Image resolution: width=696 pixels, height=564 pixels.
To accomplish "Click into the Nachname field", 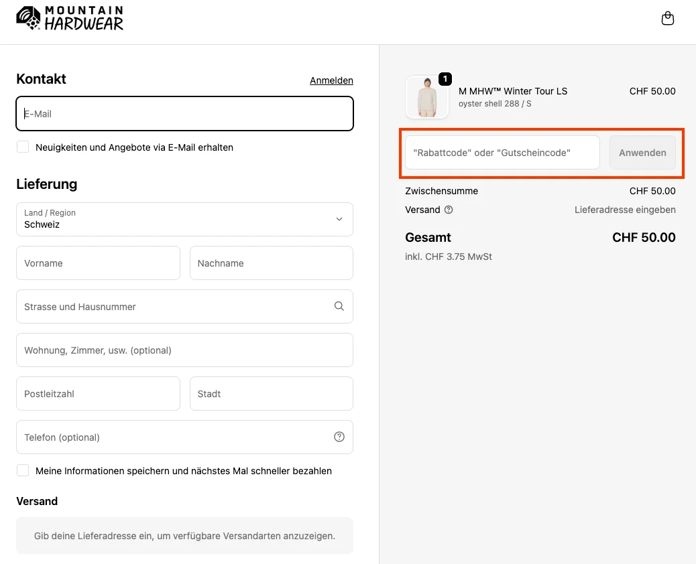I will click(271, 263).
